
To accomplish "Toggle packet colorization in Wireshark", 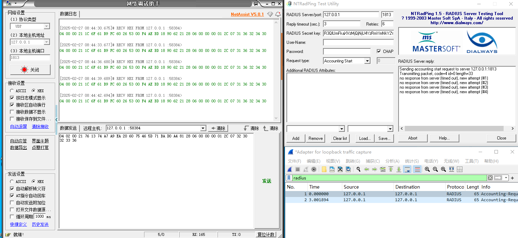I will 417,169.
